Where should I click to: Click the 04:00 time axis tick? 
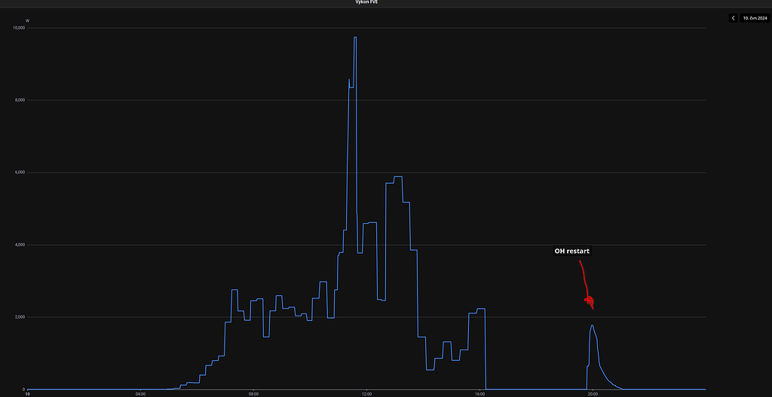pyautogui.click(x=140, y=393)
